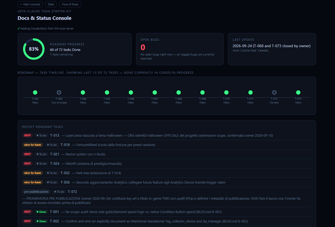Click the 83% roadmap progress ring
Image resolution: width=335 pixels, height=227 pixels.
coord(34,49)
